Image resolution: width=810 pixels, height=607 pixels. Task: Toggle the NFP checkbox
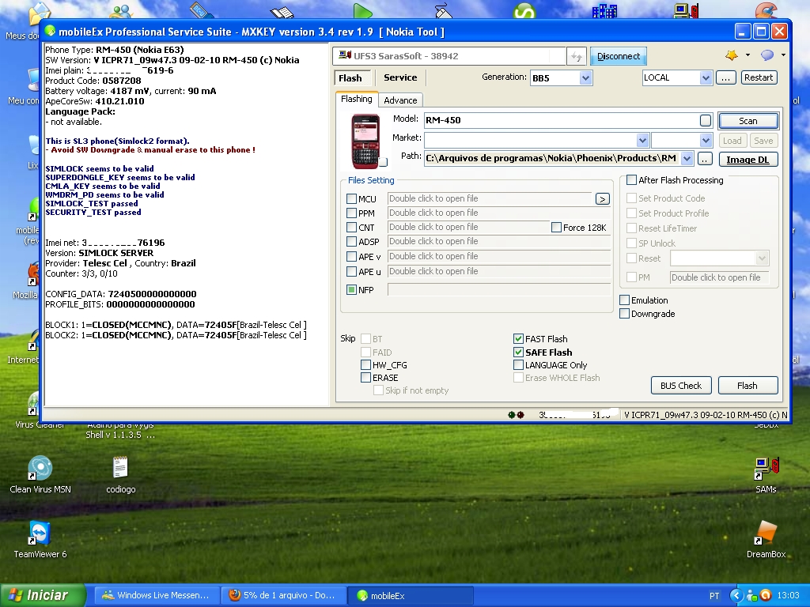pos(352,289)
